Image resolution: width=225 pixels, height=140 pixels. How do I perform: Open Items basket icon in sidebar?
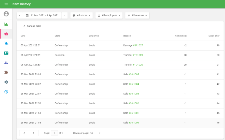click(x=6, y=34)
